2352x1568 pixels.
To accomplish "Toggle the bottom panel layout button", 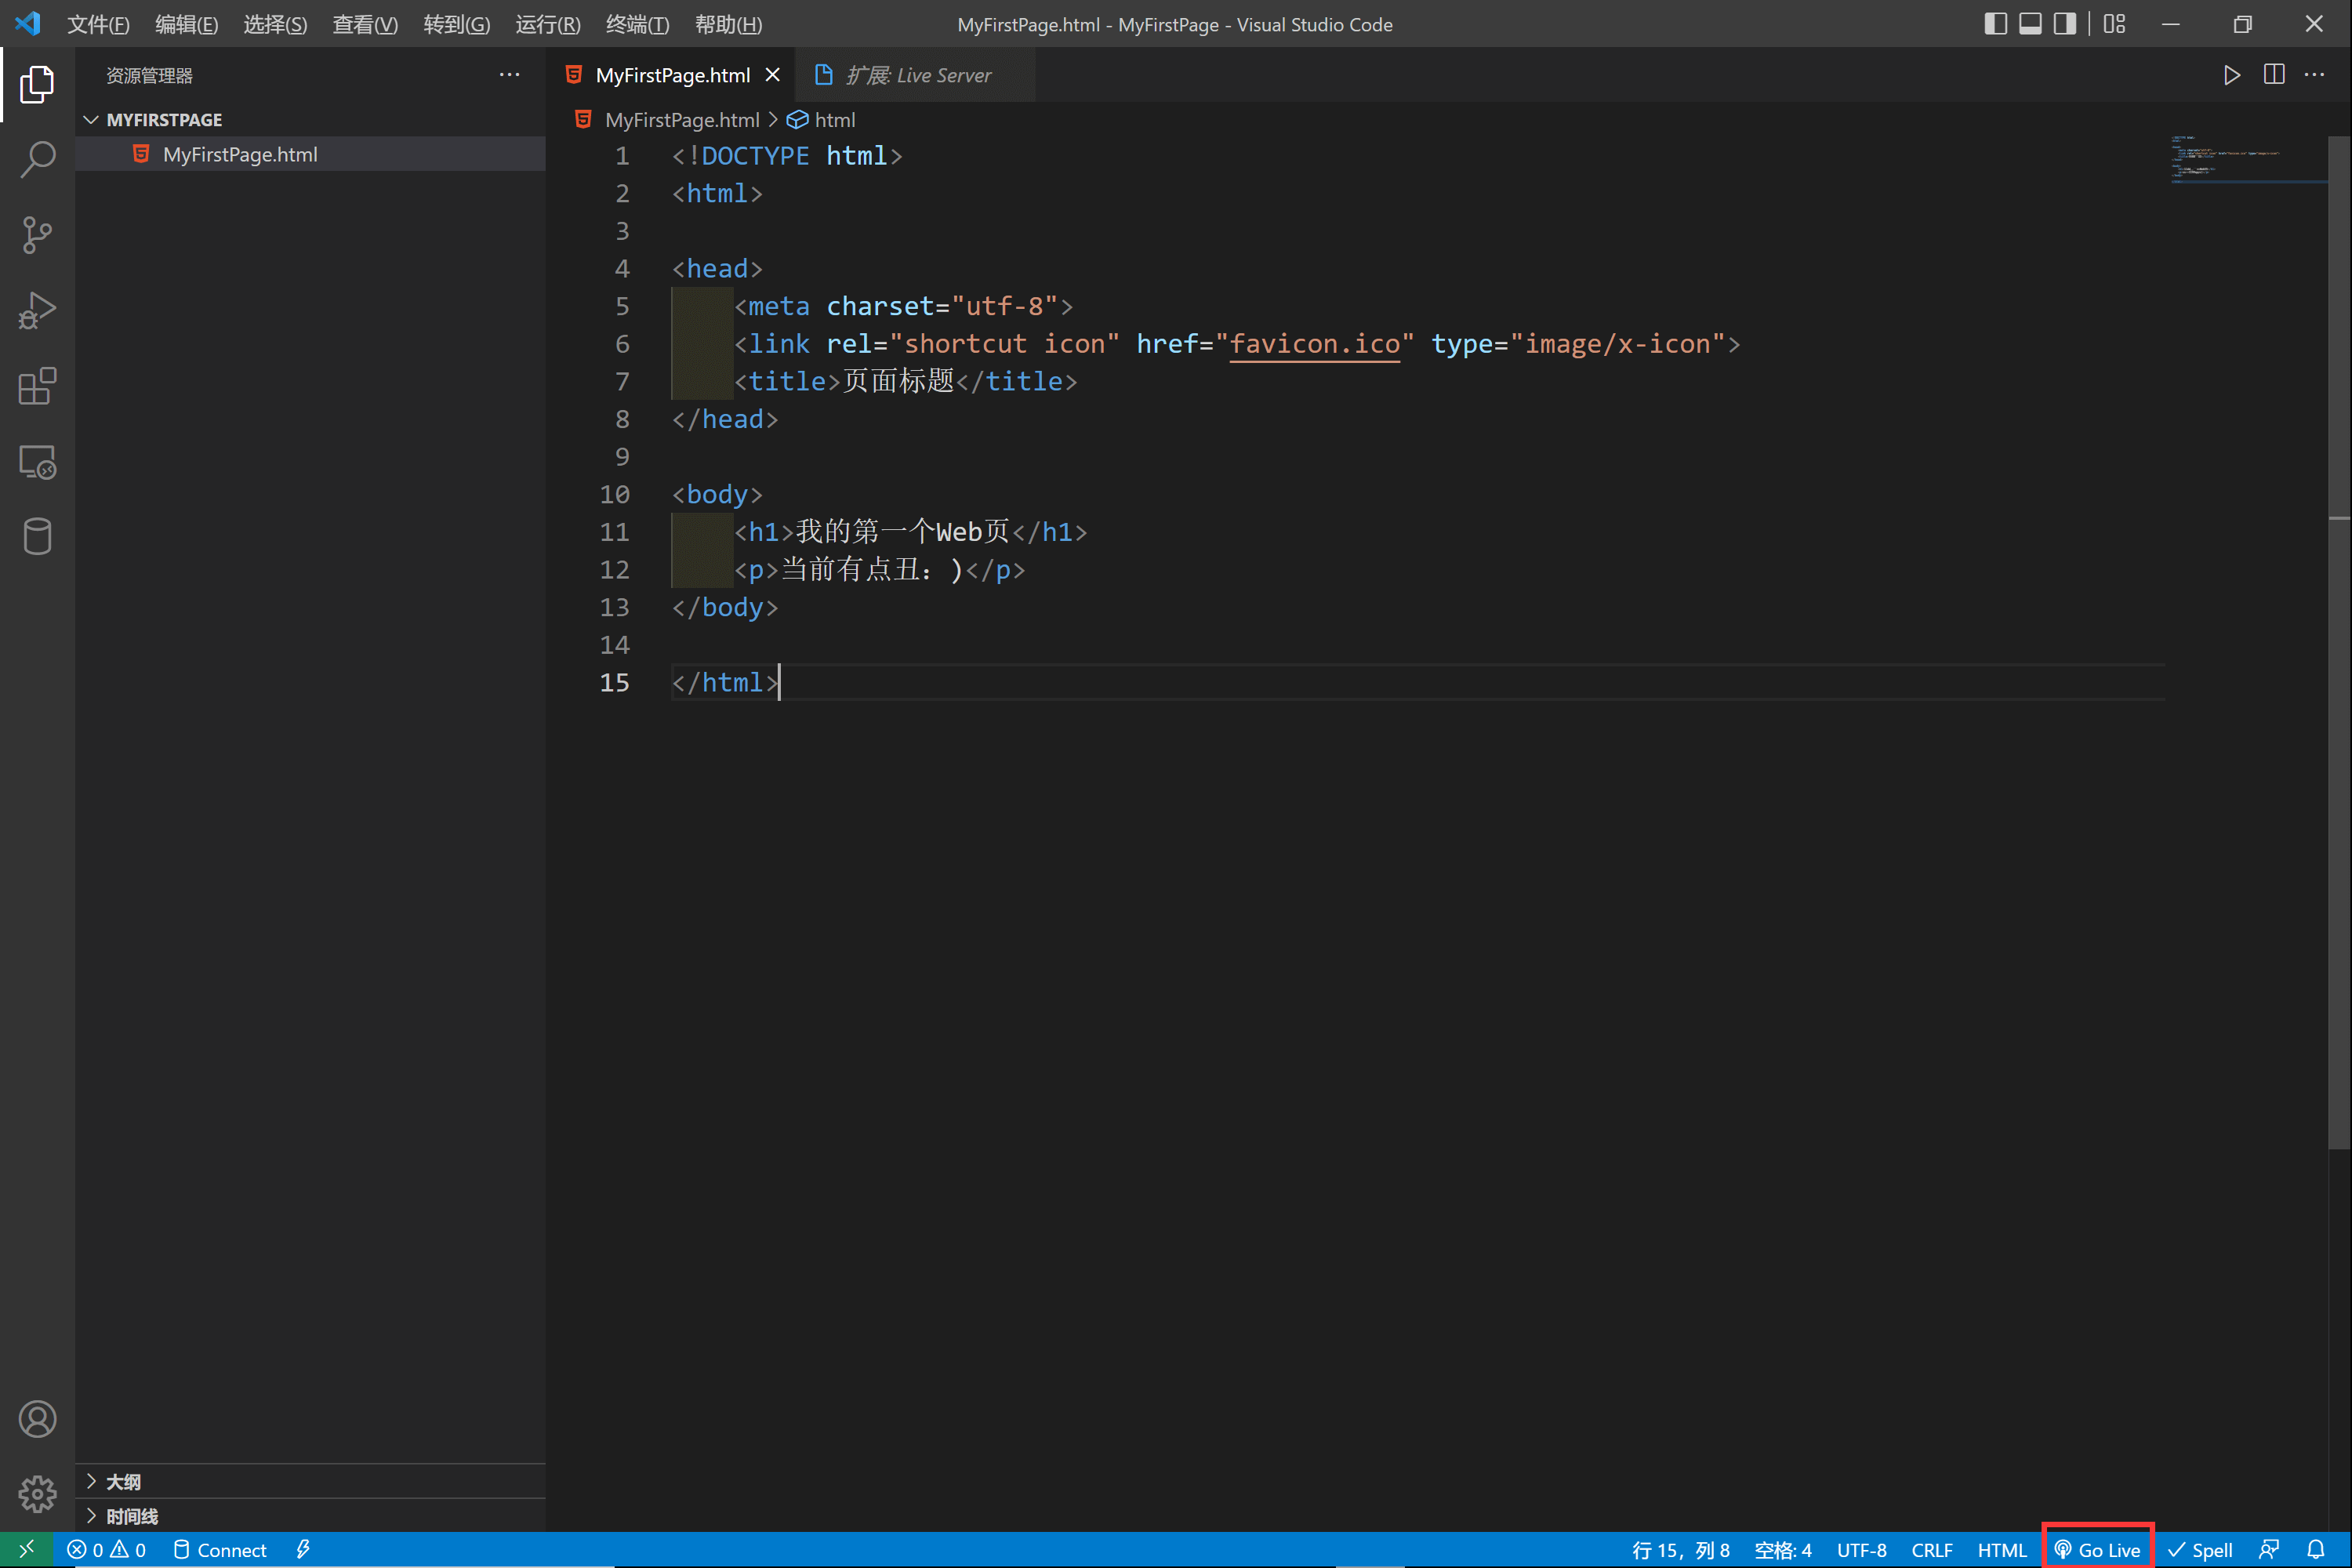I will pos(2030,24).
